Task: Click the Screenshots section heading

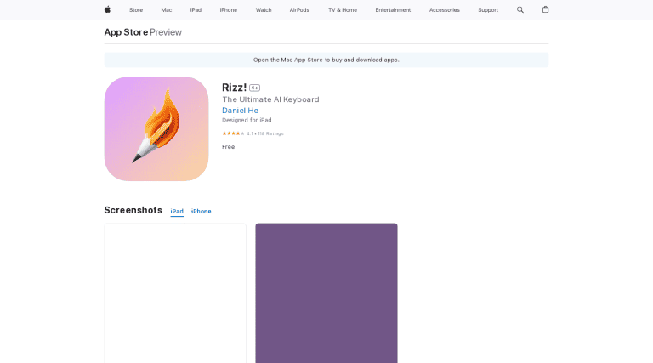Action: 133,210
